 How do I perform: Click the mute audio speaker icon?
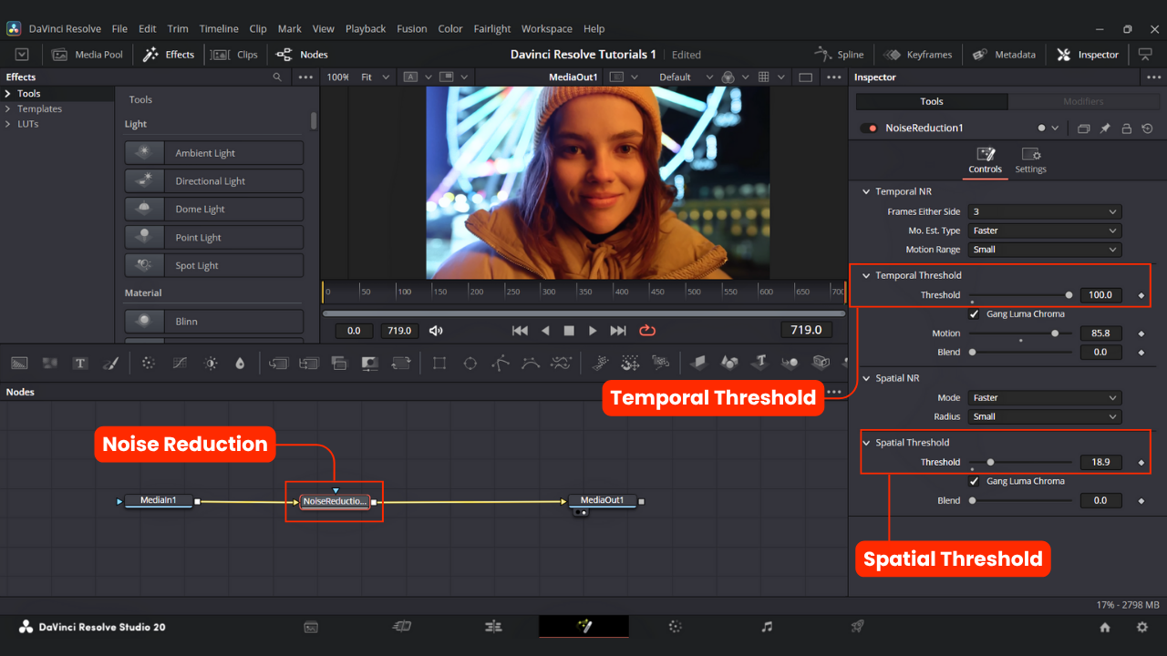[436, 331]
